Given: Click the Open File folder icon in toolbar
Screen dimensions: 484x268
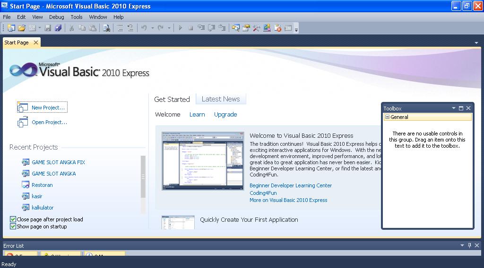Looking at the screenshot, I should (x=22, y=28).
